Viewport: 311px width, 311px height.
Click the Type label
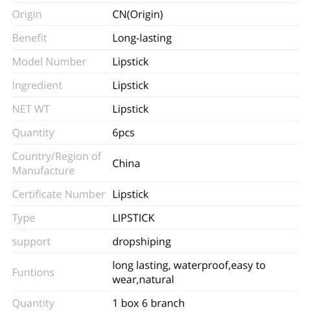click(23, 218)
